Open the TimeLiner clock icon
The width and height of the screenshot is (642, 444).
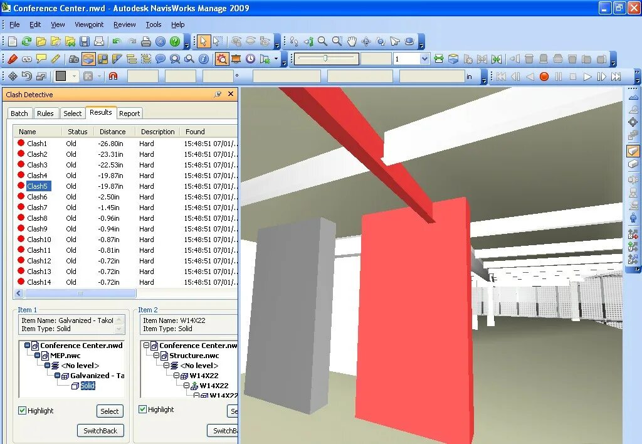pos(250,59)
